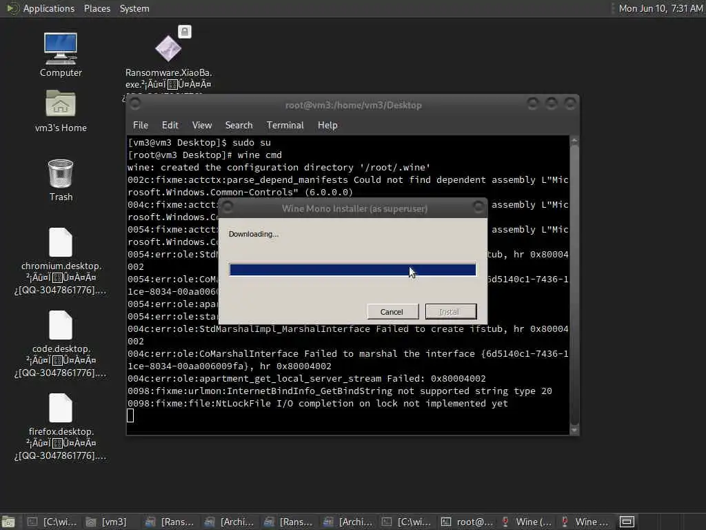This screenshot has width=706, height=530.
Task: Click the workspace switcher icon in bottom panel
Action: [x=627, y=522]
